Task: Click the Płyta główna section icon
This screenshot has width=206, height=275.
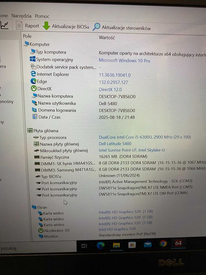Action: (30, 130)
